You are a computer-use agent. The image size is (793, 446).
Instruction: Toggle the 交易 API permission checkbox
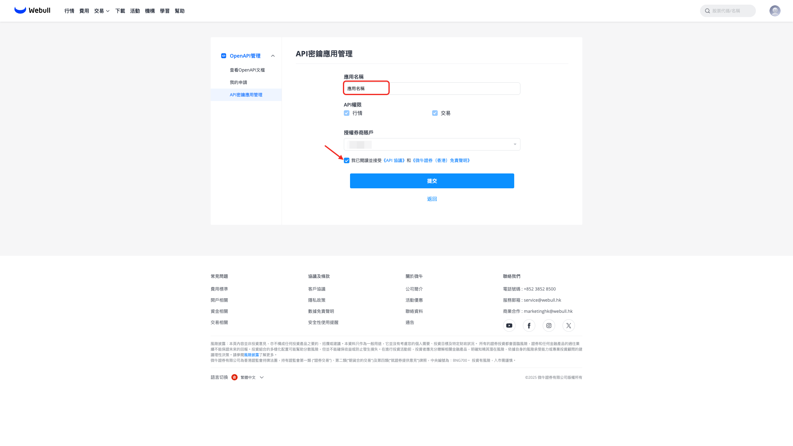point(435,113)
